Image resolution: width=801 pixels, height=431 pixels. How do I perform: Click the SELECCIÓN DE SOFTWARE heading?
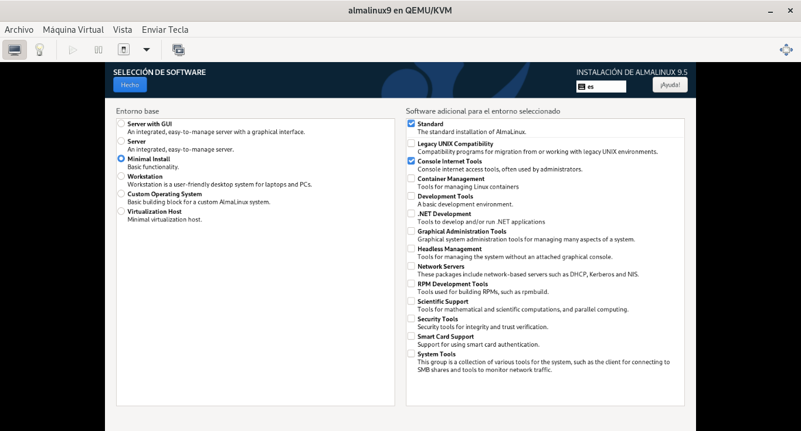[159, 72]
